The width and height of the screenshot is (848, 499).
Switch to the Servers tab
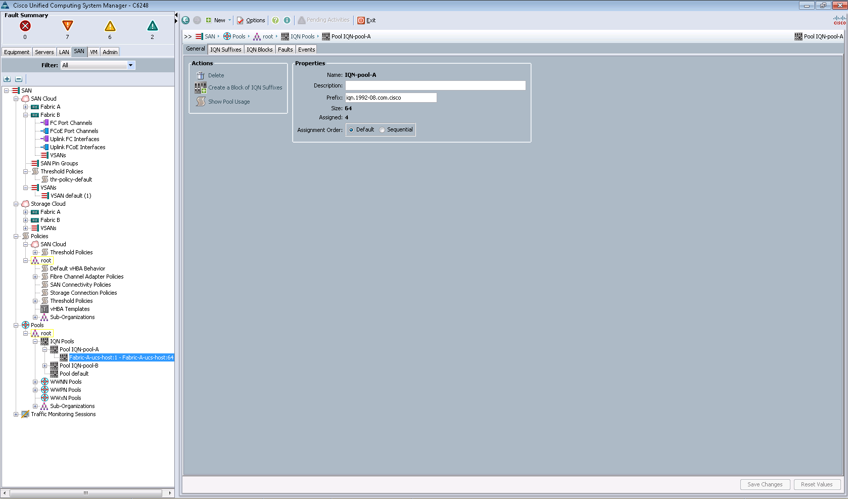coord(44,52)
